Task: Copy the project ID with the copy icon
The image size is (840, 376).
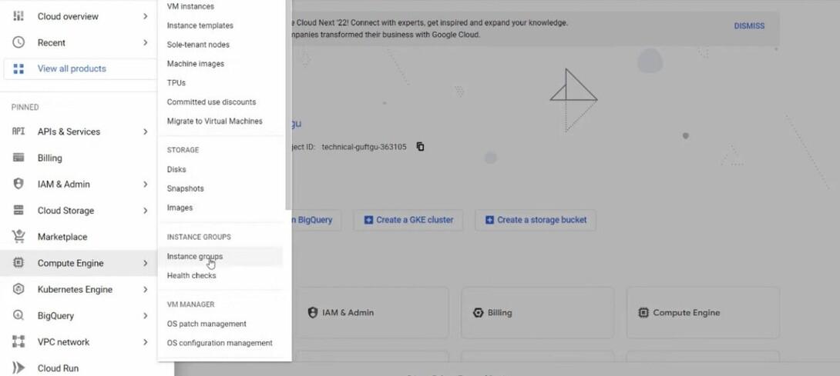Action: pyautogui.click(x=421, y=147)
